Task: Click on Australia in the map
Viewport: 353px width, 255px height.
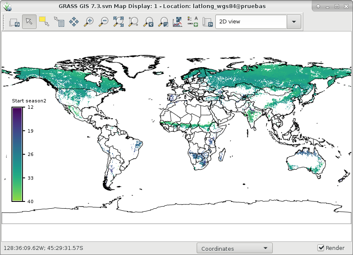Action: pos(307,161)
